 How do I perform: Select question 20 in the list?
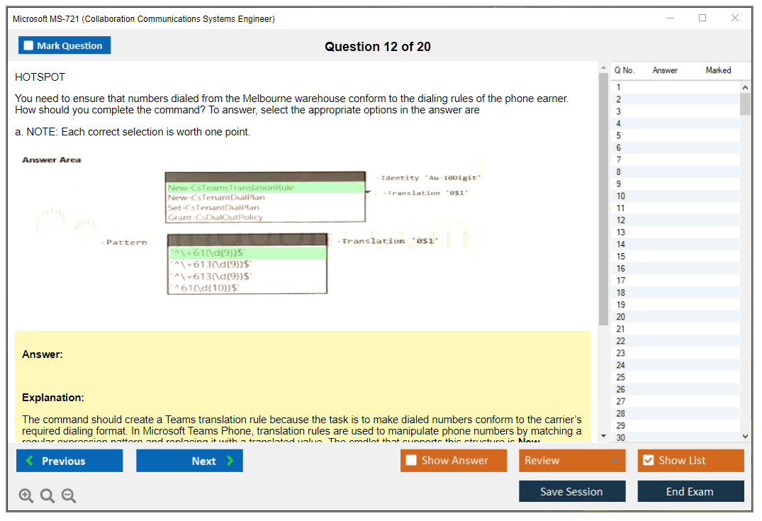pyautogui.click(x=676, y=317)
